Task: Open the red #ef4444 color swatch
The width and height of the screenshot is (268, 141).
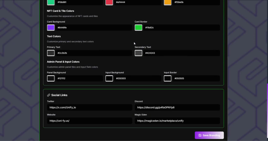Action: [x=109, y=2]
